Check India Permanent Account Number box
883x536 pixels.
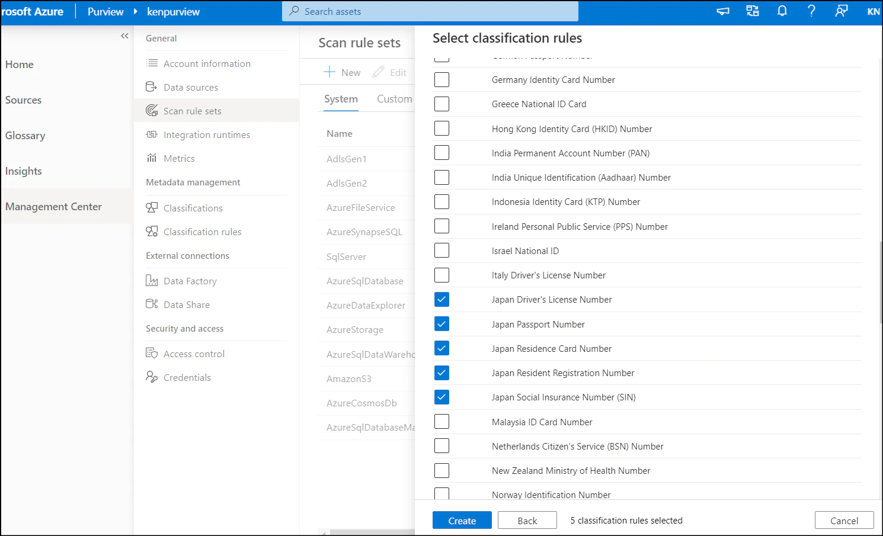pos(441,153)
